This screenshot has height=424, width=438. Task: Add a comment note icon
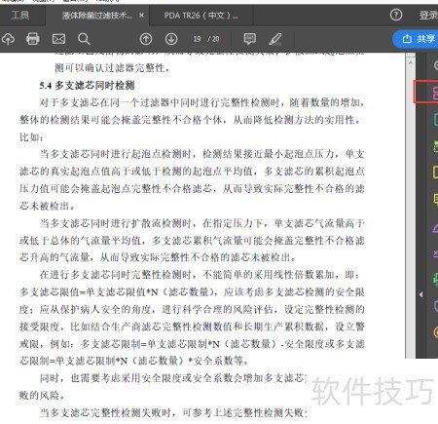pyautogui.click(x=249, y=39)
